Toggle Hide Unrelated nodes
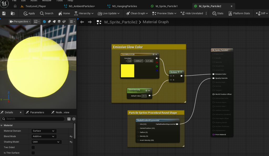 pos(192,13)
